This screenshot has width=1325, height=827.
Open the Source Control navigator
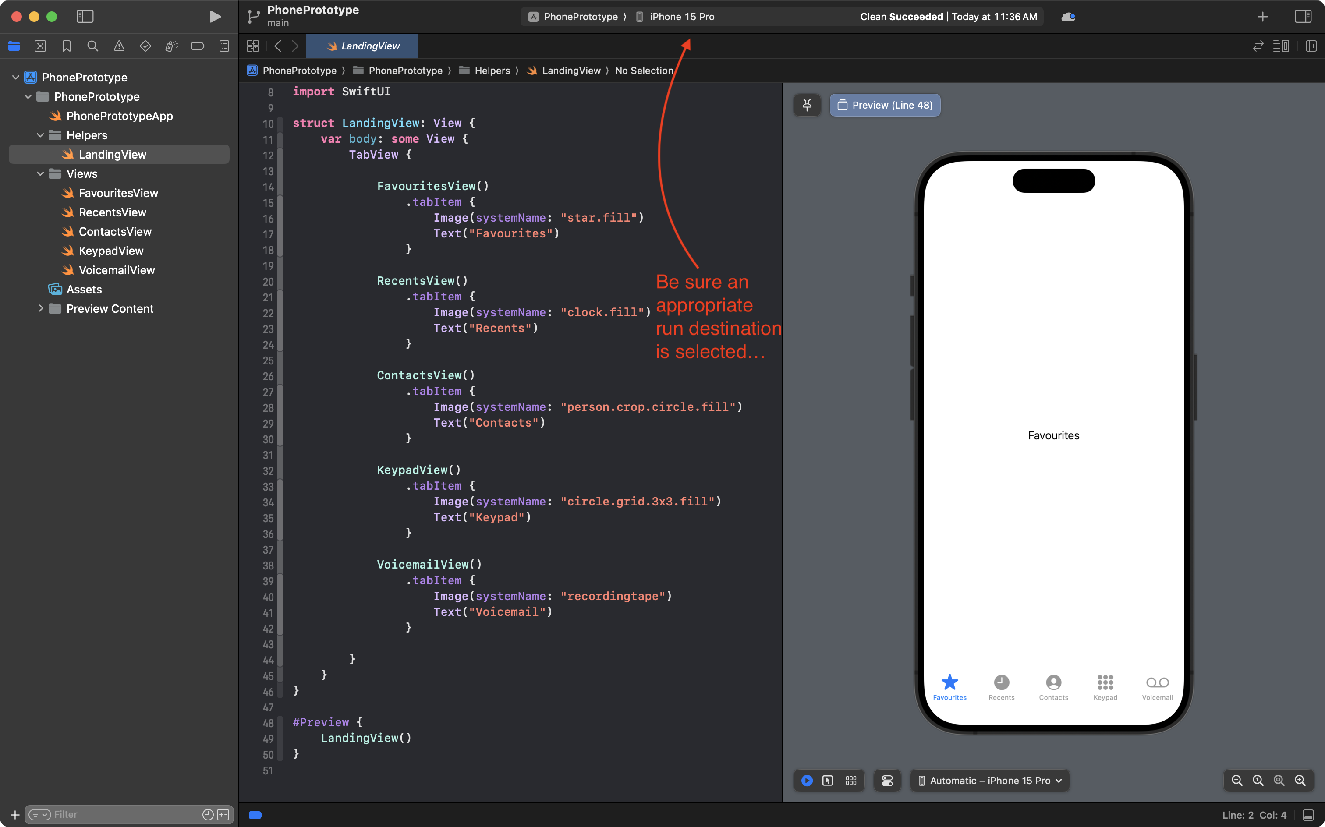40,46
